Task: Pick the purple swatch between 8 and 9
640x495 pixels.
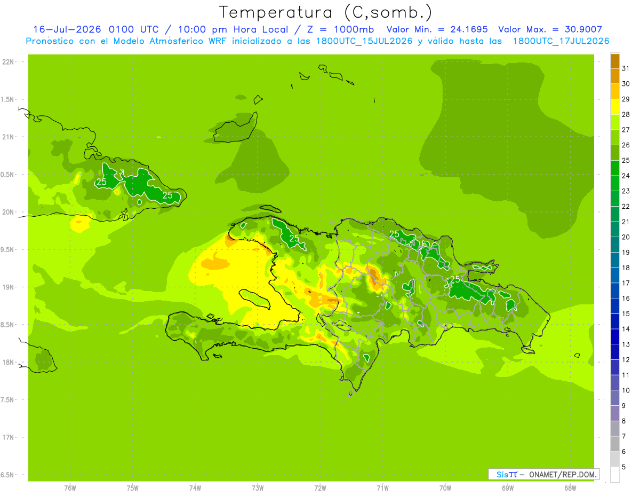Action: 615,413
